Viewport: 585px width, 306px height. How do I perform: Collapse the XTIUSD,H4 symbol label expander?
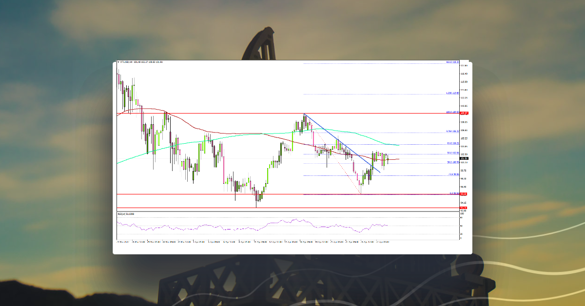(118, 62)
